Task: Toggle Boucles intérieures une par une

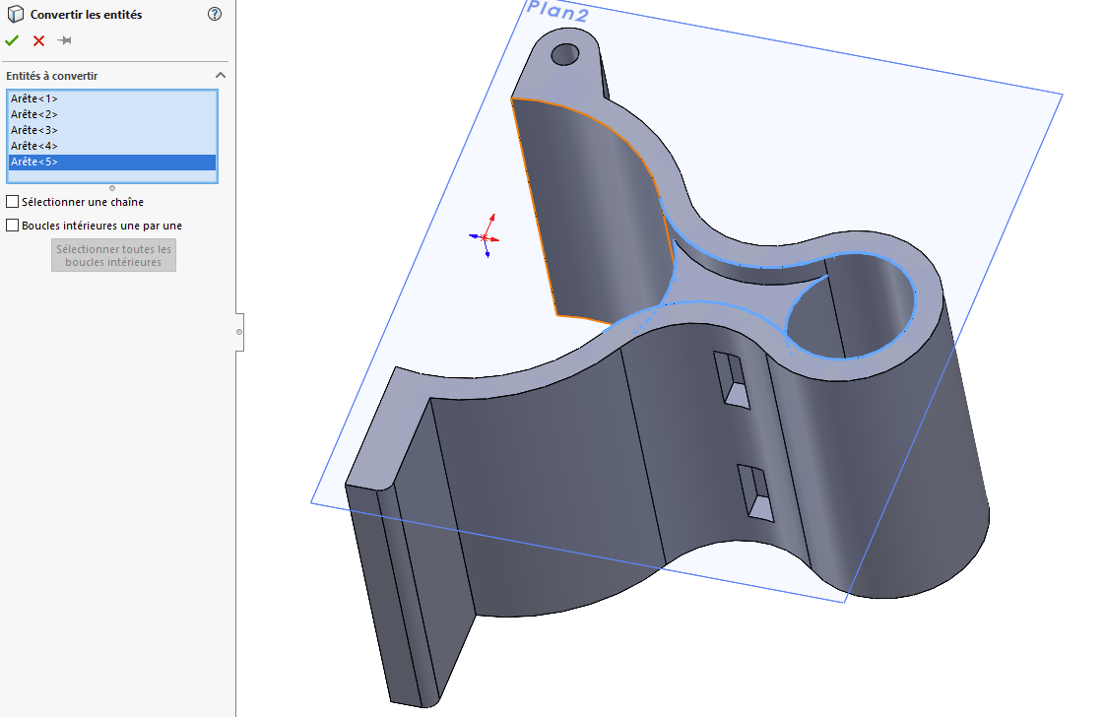Action: (12, 226)
